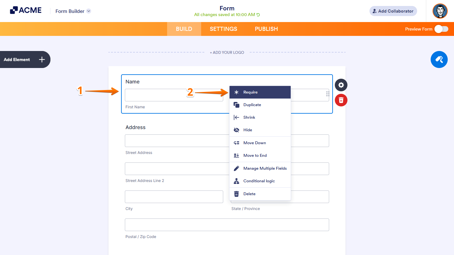This screenshot has width=454, height=255.
Task: Click the user avatar picture
Action: point(440,11)
